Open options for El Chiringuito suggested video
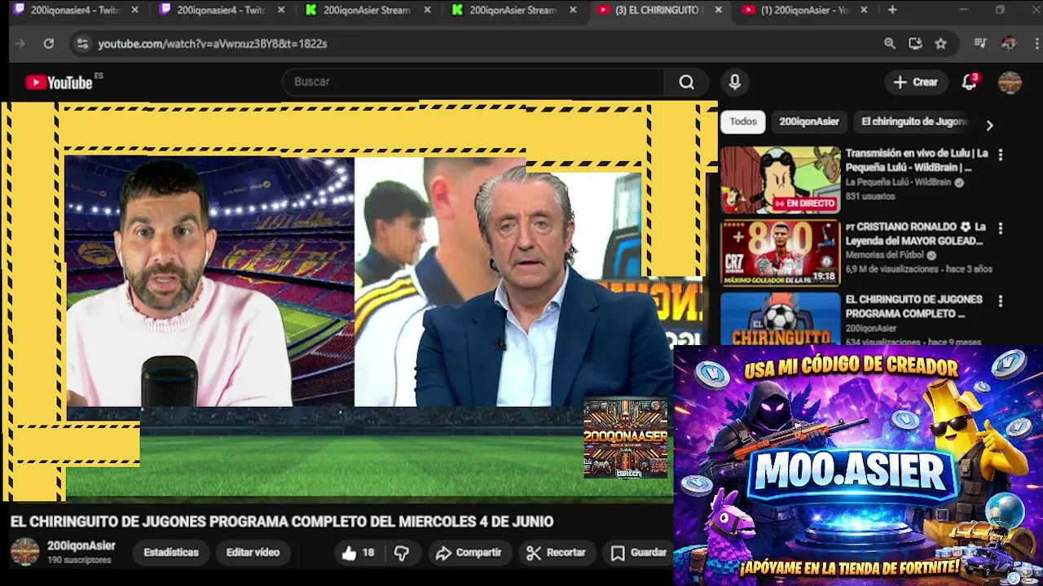 point(1001,300)
